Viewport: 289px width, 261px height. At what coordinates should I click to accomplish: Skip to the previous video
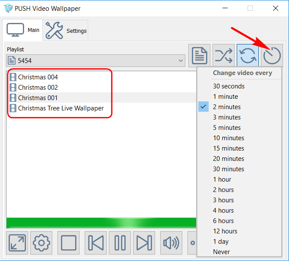96,243
